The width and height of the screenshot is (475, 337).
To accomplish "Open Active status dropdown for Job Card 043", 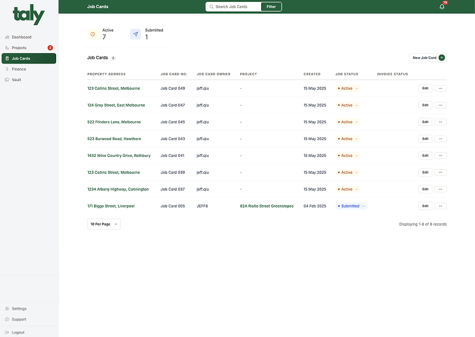I will 348,139.
